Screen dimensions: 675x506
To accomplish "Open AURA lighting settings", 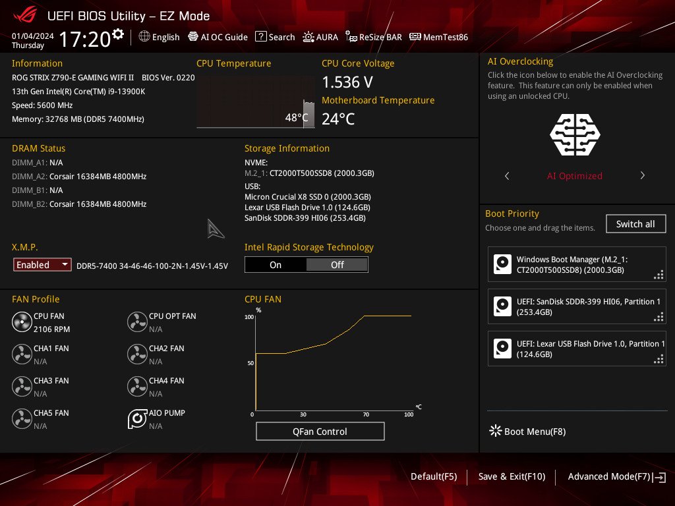I will pos(320,37).
